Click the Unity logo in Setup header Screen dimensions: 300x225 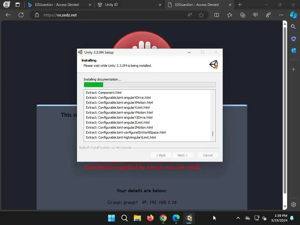point(214,64)
